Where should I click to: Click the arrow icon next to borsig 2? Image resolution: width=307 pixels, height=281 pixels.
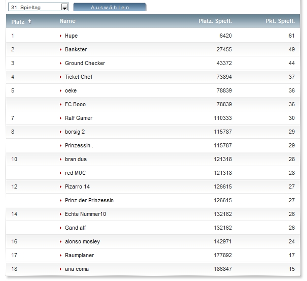tap(61, 132)
